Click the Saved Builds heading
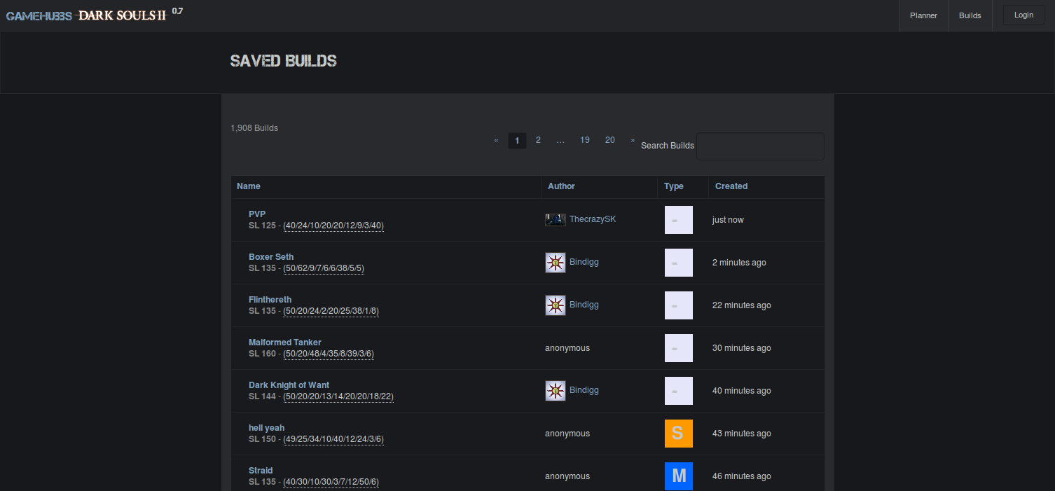This screenshot has height=491, width=1055. [x=284, y=61]
